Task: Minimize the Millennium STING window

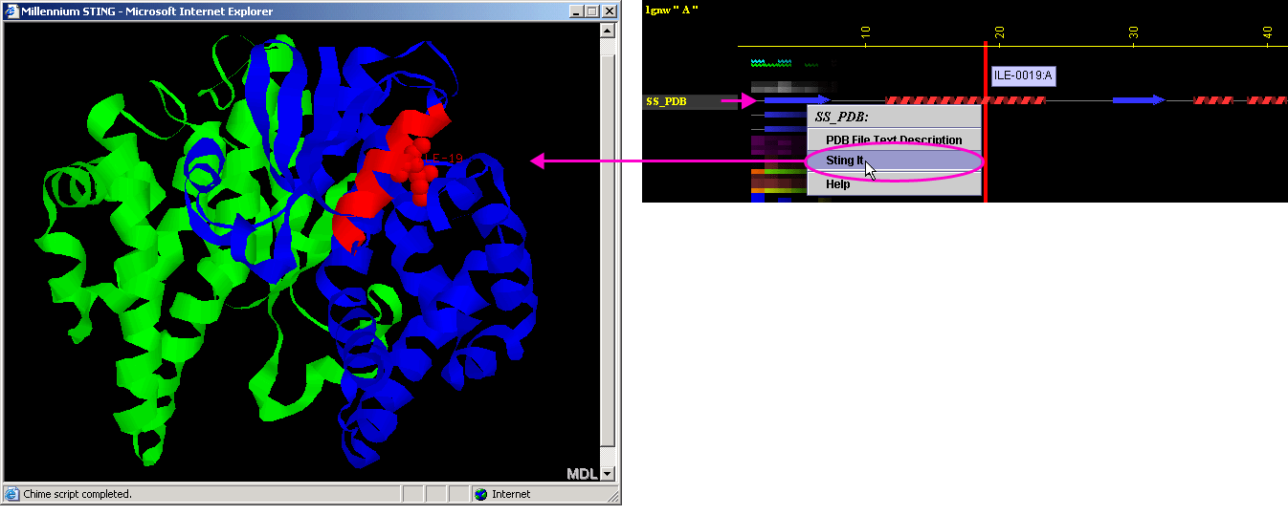Action: click(575, 11)
